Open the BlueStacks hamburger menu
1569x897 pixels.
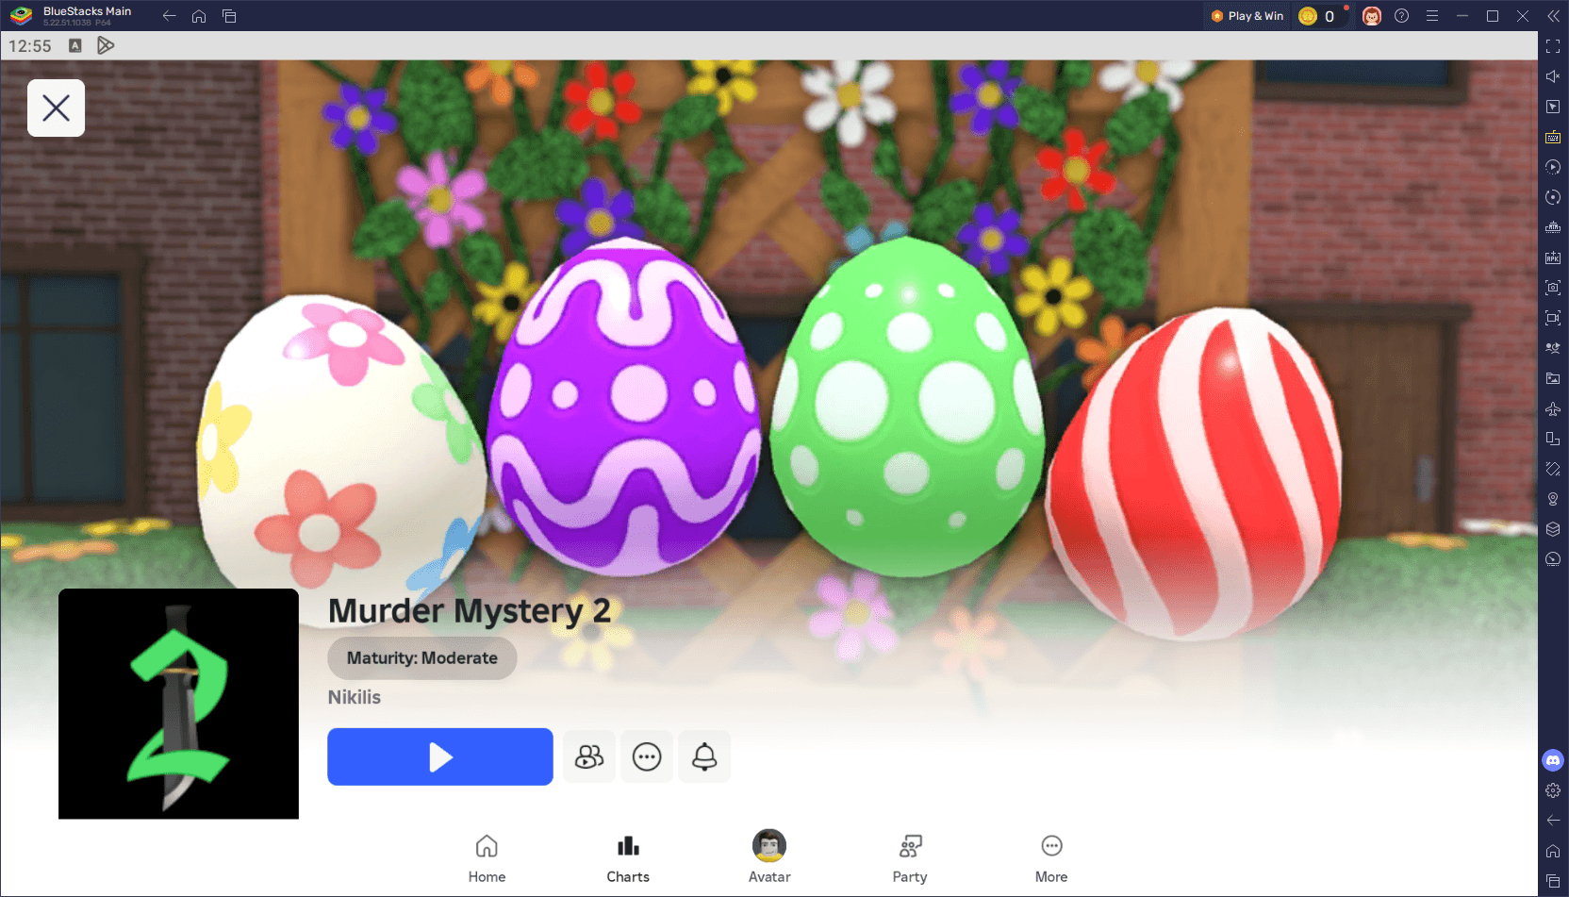pyautogui.click(x=1432, y=16)
